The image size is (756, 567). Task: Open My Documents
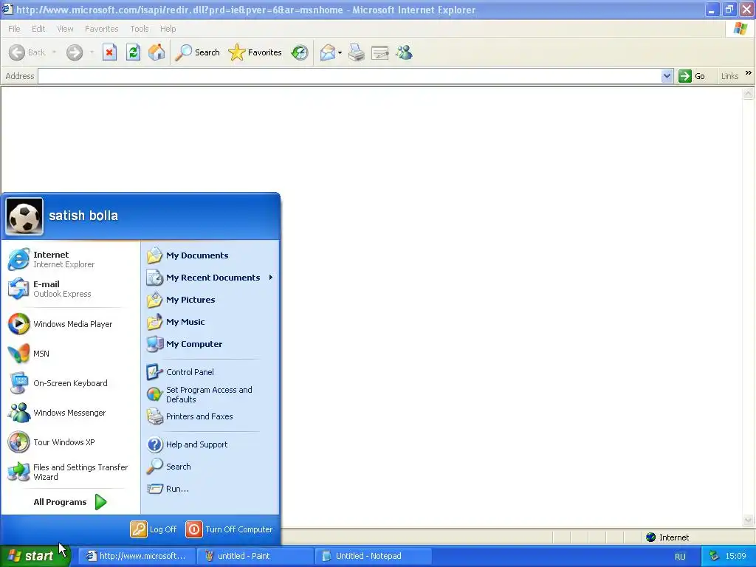point(210,255)
